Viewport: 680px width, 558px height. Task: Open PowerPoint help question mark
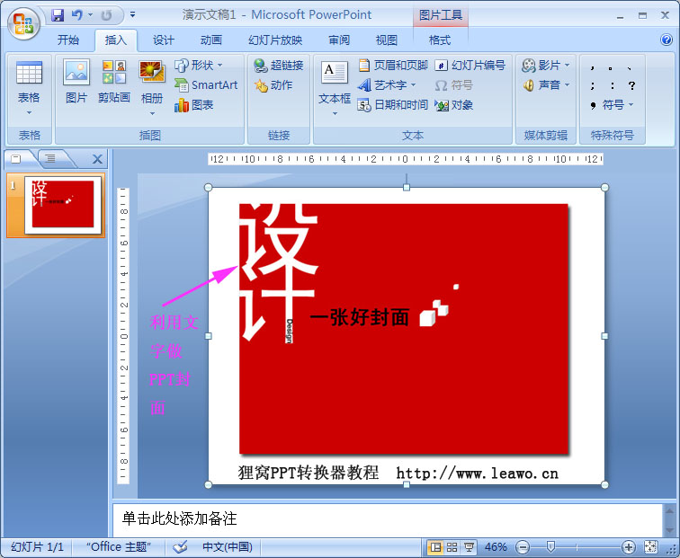tap(667, 40)
